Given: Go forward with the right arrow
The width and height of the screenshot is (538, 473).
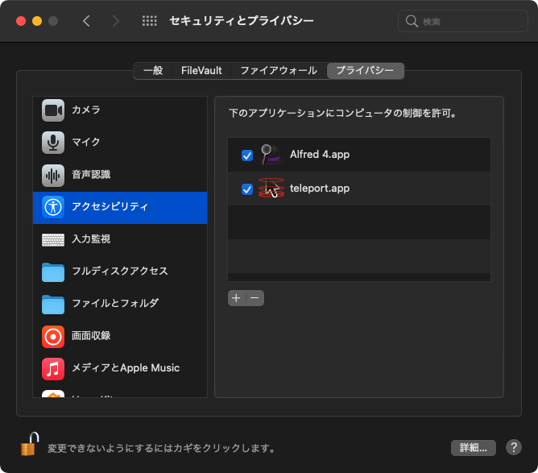Looking at the screenshot, I should coord(116,21).
